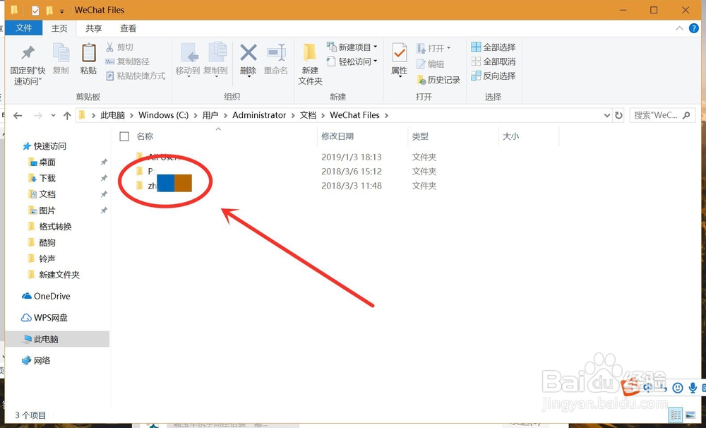Screen dimensions: 706x428
Task: Click Windows (C:) in breadcrumb
Action: click(164, 115)
